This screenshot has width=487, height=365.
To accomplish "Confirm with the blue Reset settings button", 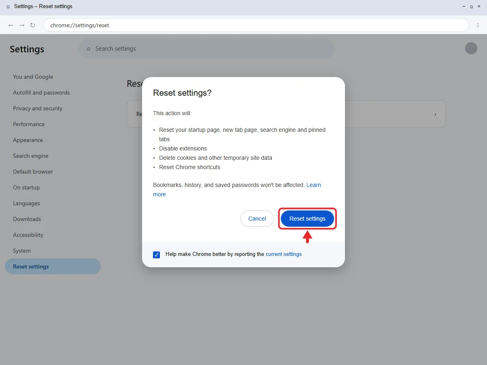I will pyautogui.click(x=307, y=219).
